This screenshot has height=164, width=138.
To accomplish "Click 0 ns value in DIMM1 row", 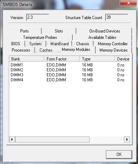I will [x=121, y=65].
